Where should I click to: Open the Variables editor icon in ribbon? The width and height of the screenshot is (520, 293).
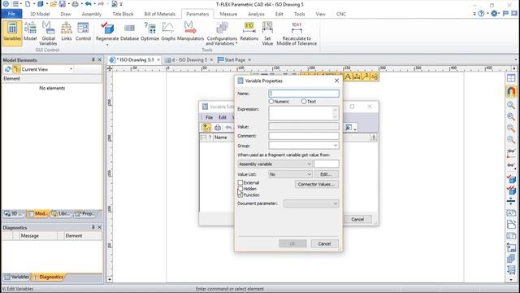coord(12,32)
